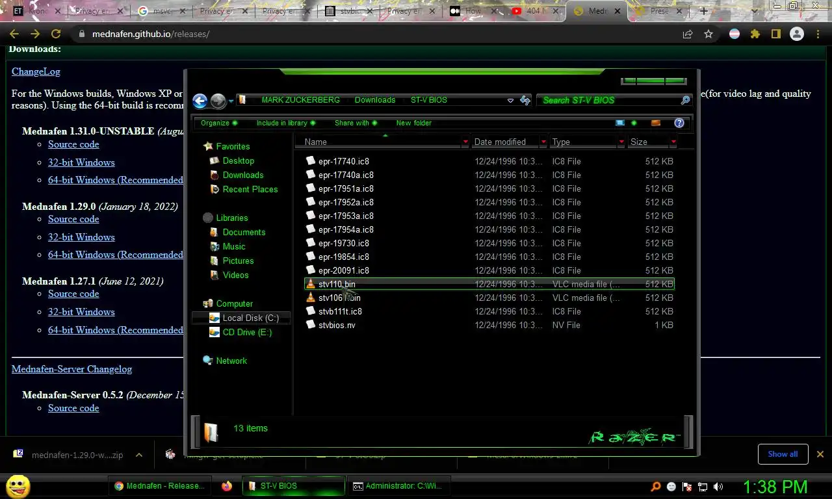Select file epr-17740.ic8
The image size is (832, 499).
coord(343,161)
